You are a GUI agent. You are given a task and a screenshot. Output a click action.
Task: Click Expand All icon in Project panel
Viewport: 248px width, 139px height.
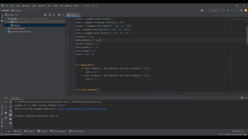[x=50, y=15]
